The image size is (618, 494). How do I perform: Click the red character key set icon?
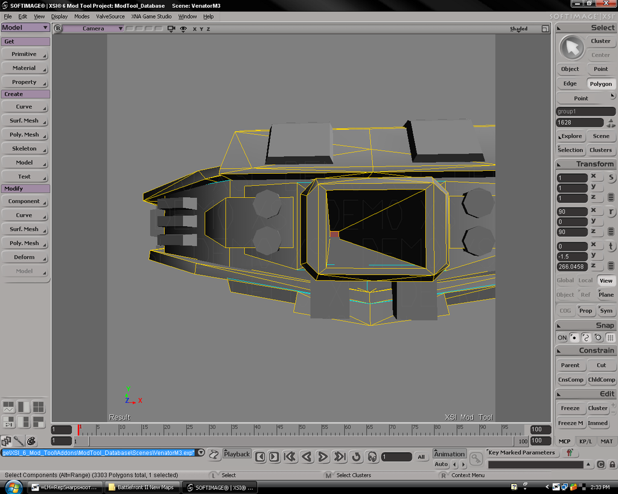pos(570,452)
